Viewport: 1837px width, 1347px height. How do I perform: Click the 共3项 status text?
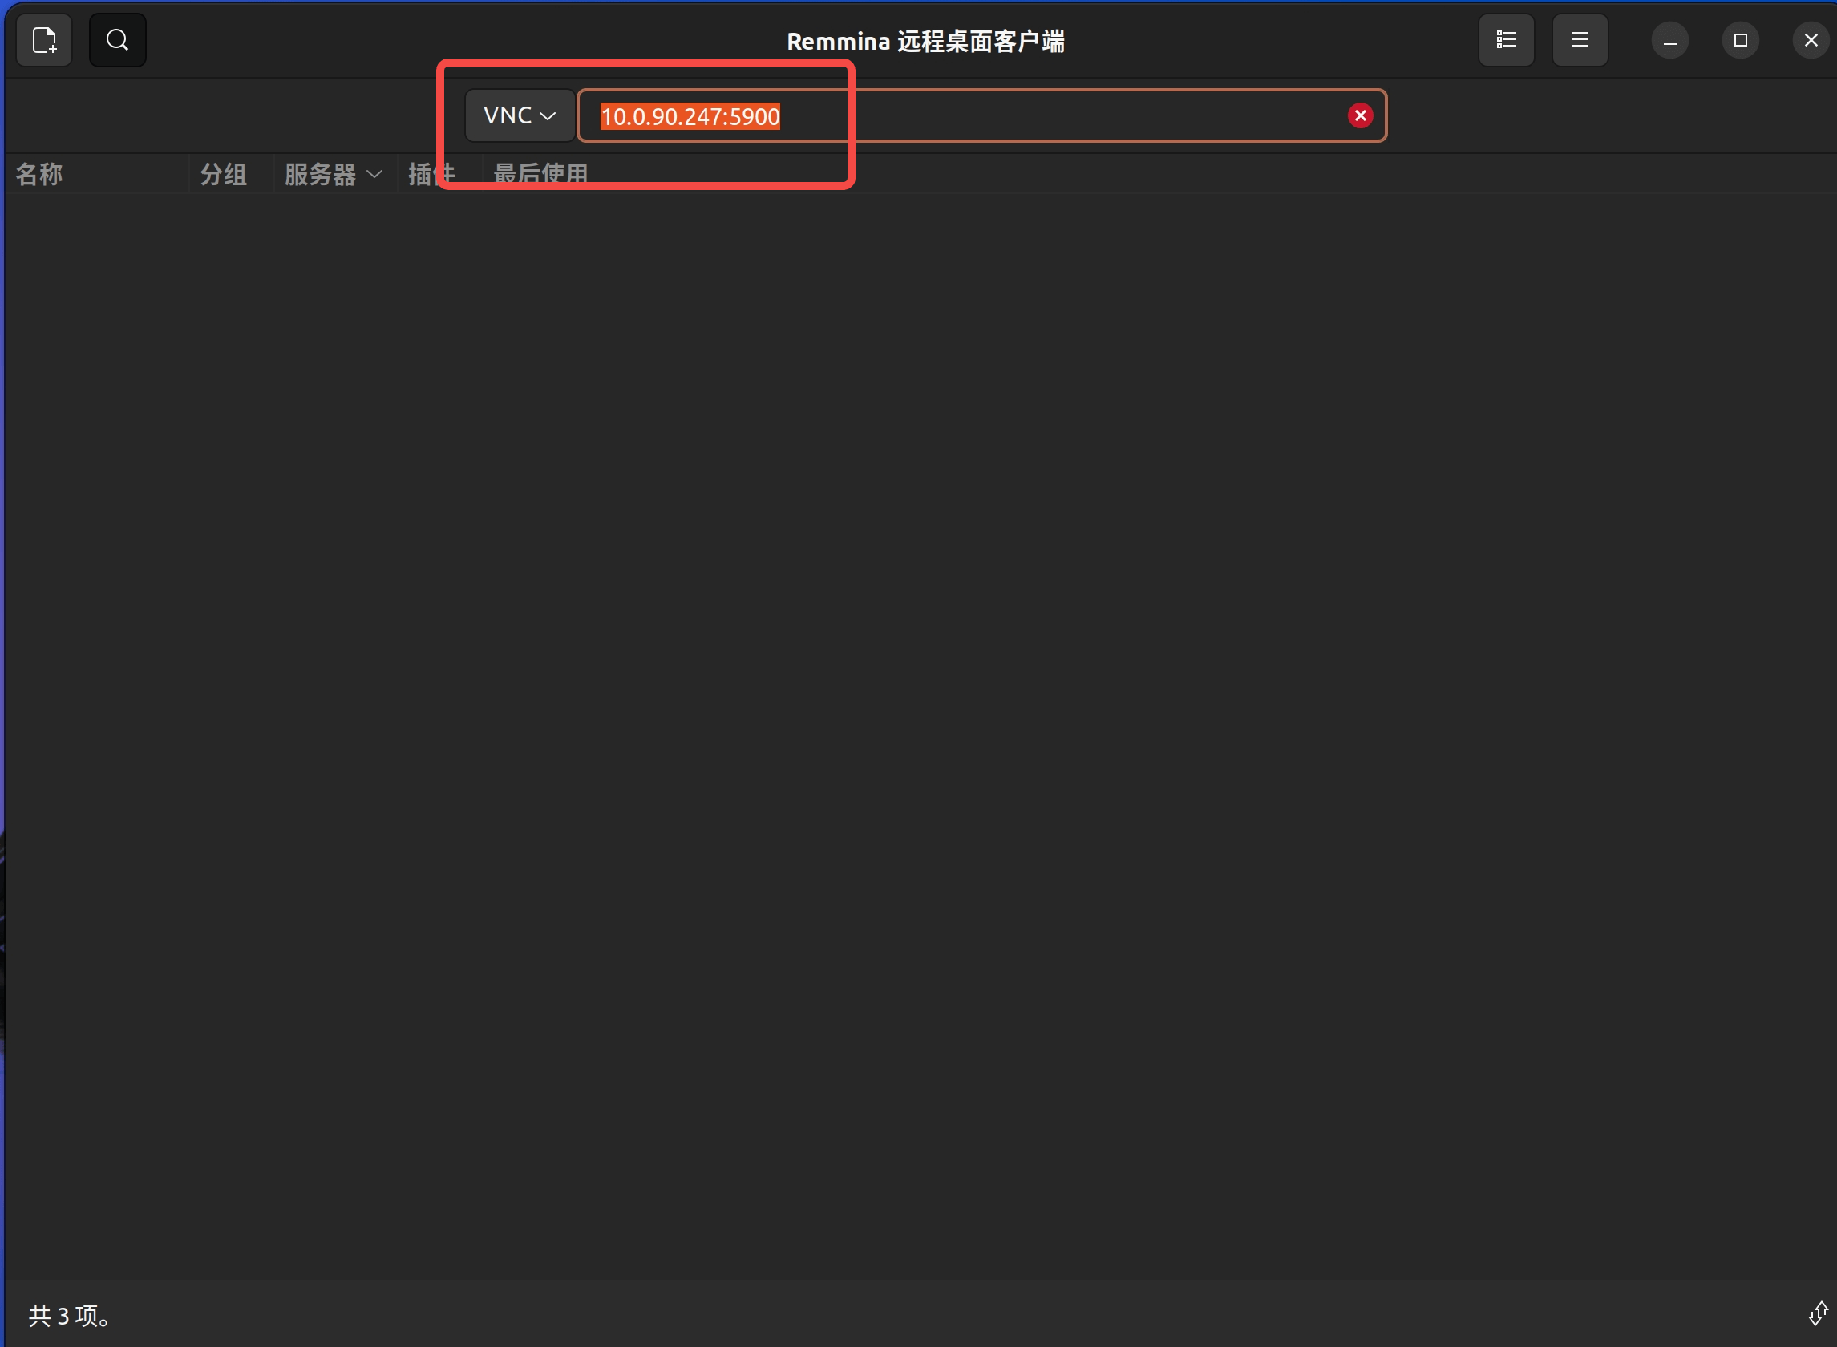point(67,1315)
